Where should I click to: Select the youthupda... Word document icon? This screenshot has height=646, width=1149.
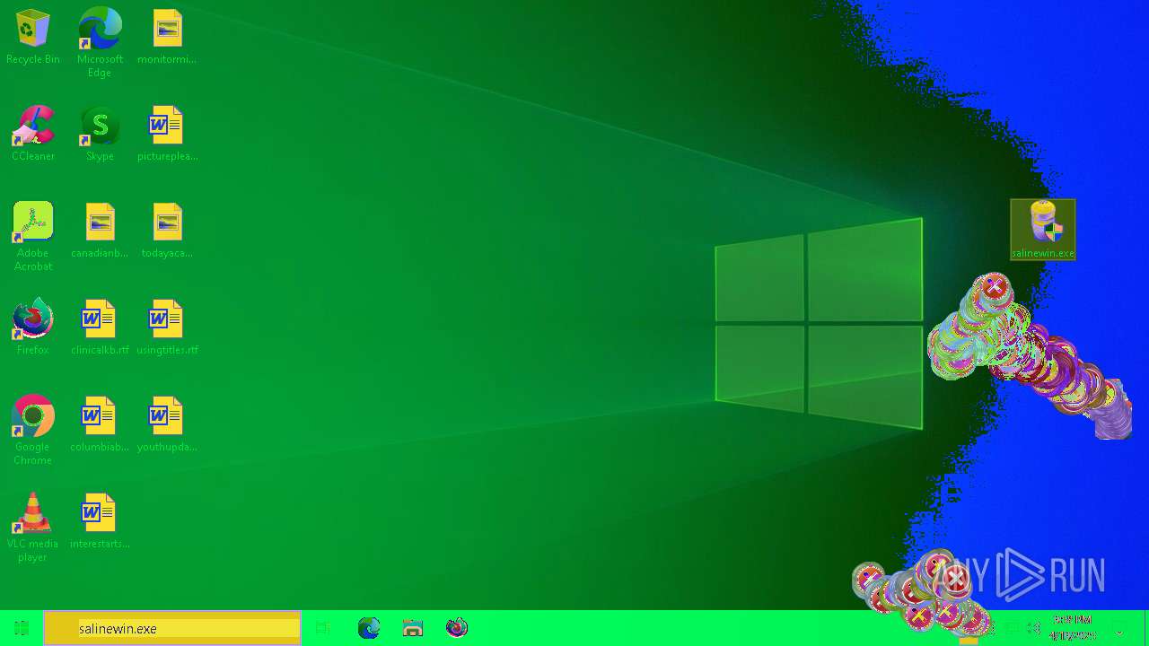tap(167, 425)
